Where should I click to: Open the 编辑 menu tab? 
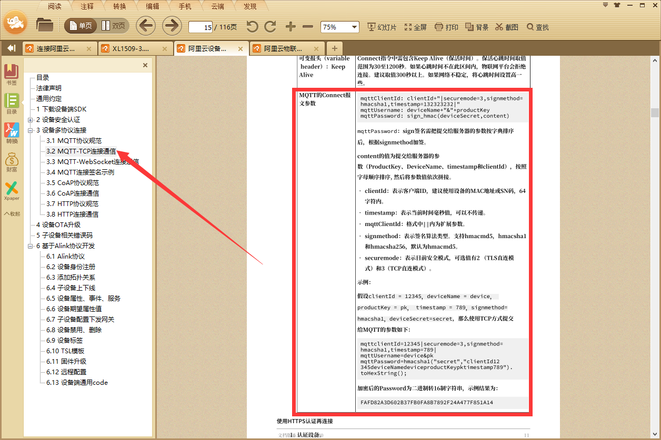[x=152, y=6]
